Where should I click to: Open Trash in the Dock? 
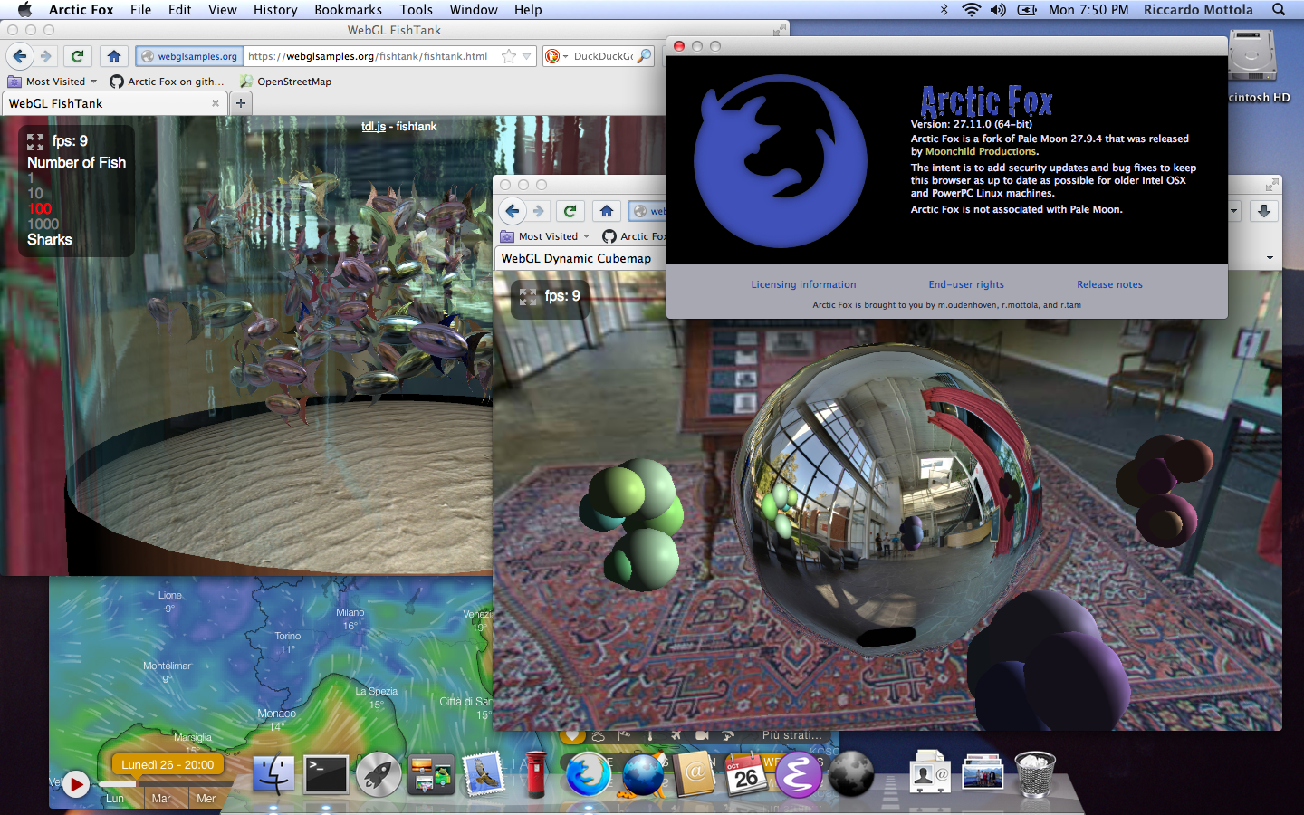[x=1035, y=774]
